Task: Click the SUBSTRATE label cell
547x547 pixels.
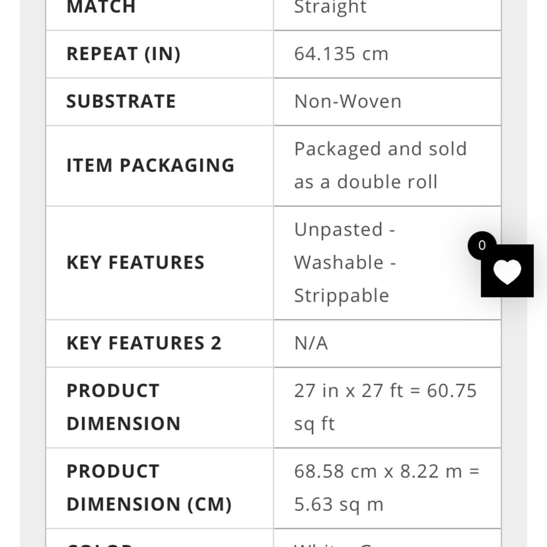Action: (x=121, y=102)
